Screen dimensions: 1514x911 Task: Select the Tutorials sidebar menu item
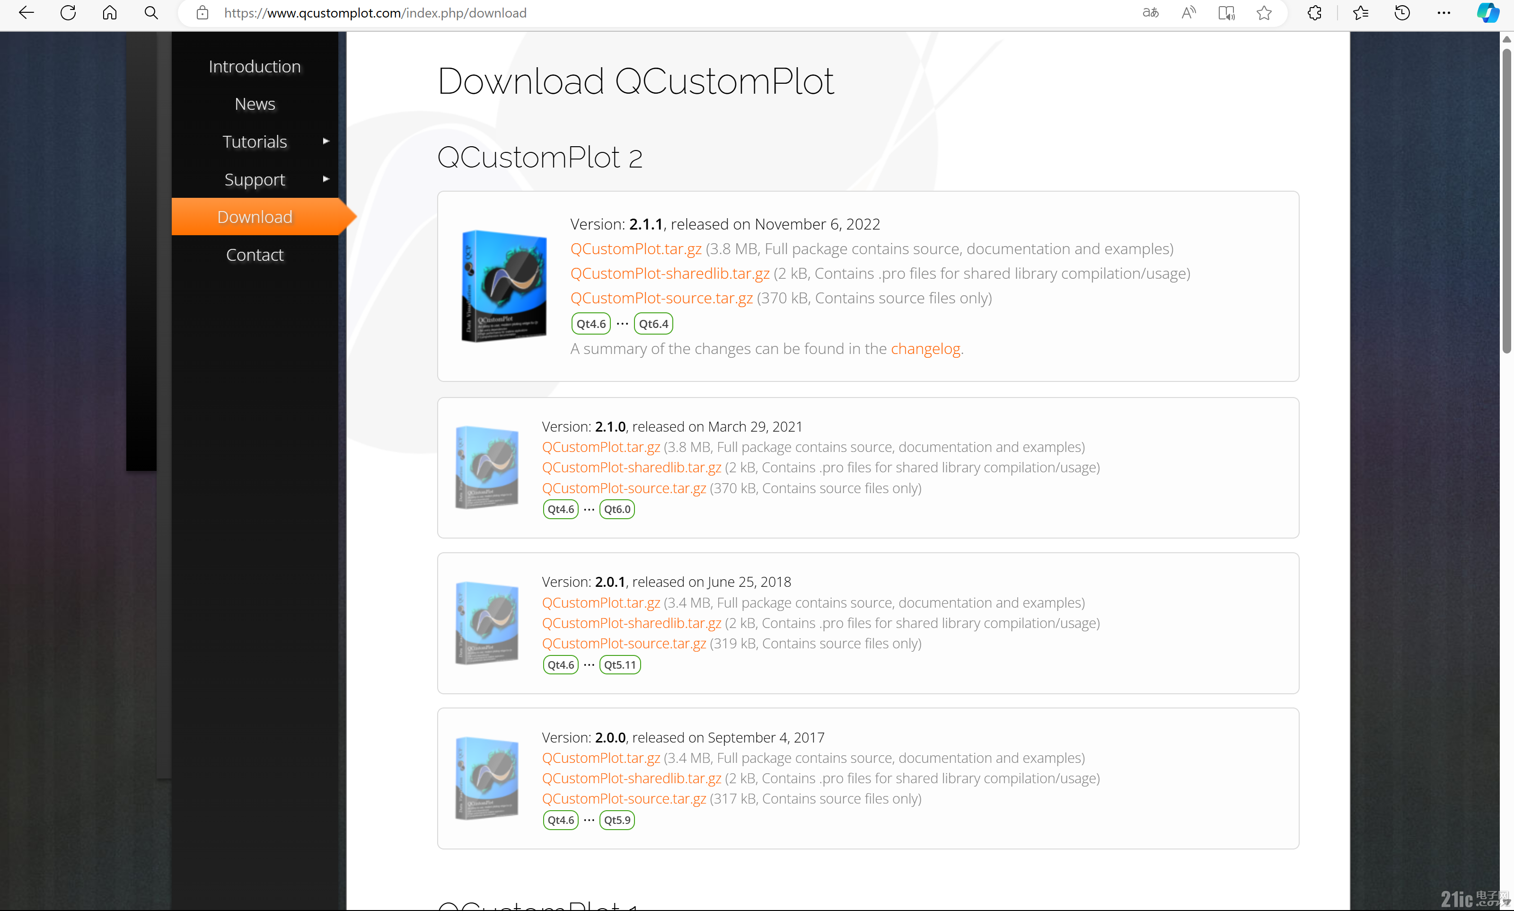click(255, 142)
